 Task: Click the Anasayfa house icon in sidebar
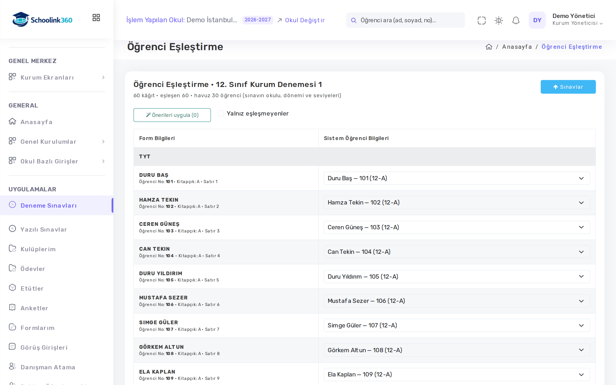coord(12,121)
